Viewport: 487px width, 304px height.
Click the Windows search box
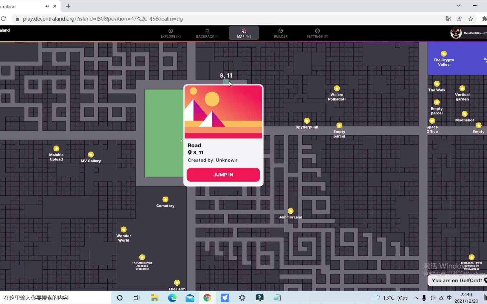(x=56, y=298)
